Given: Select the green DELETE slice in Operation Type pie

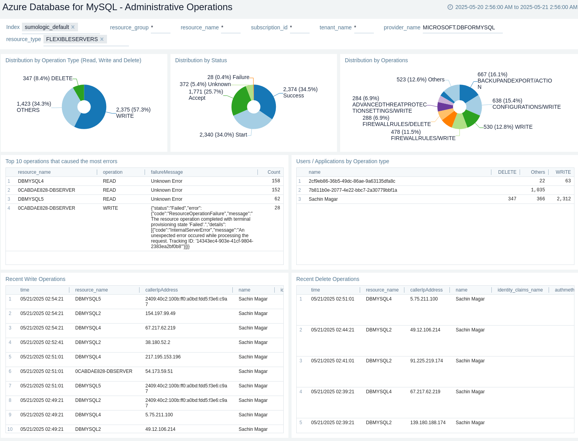Looking at the screenshot, I should tap(80, 92).
